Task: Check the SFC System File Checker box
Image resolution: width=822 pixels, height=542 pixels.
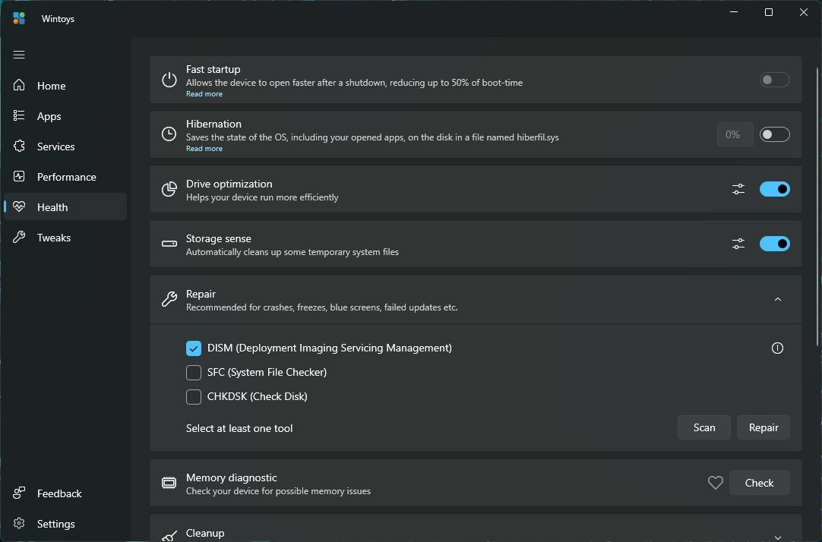Action: click(x=194, y=372)
